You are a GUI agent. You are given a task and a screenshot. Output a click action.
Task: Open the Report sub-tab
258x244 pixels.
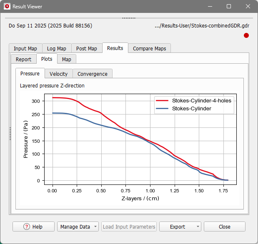(x=23, y=59)
